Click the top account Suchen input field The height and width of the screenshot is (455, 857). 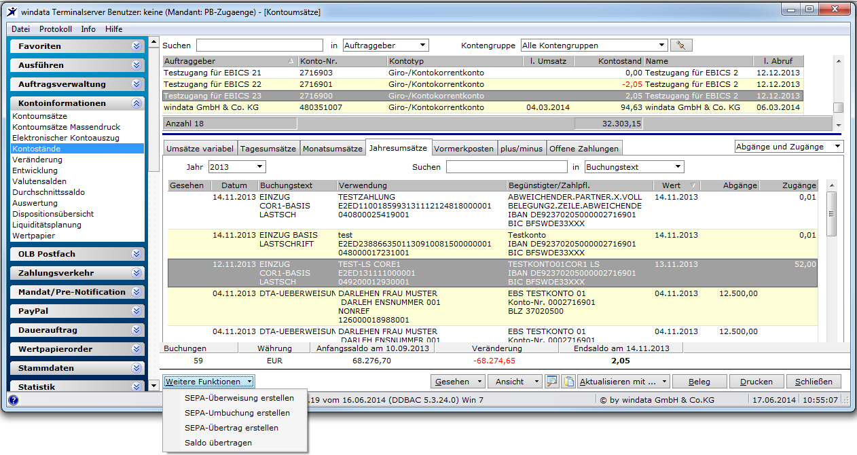pos(259,45)
